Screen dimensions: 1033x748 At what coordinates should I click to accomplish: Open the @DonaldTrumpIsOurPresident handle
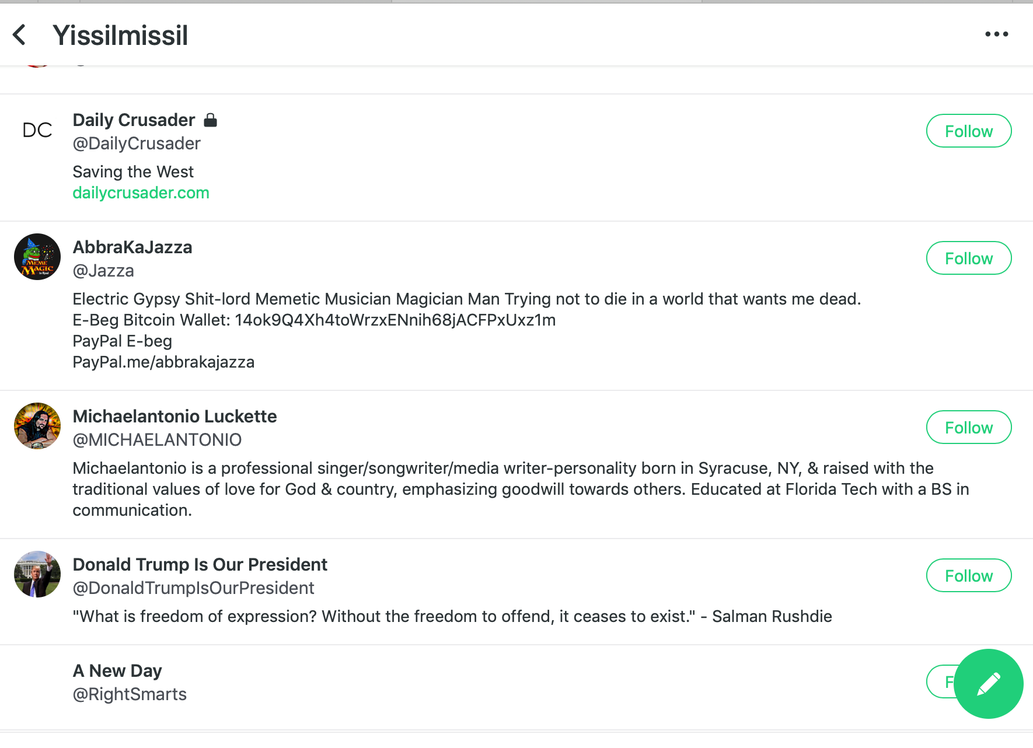pyautogui.click(x=193, y=588)
